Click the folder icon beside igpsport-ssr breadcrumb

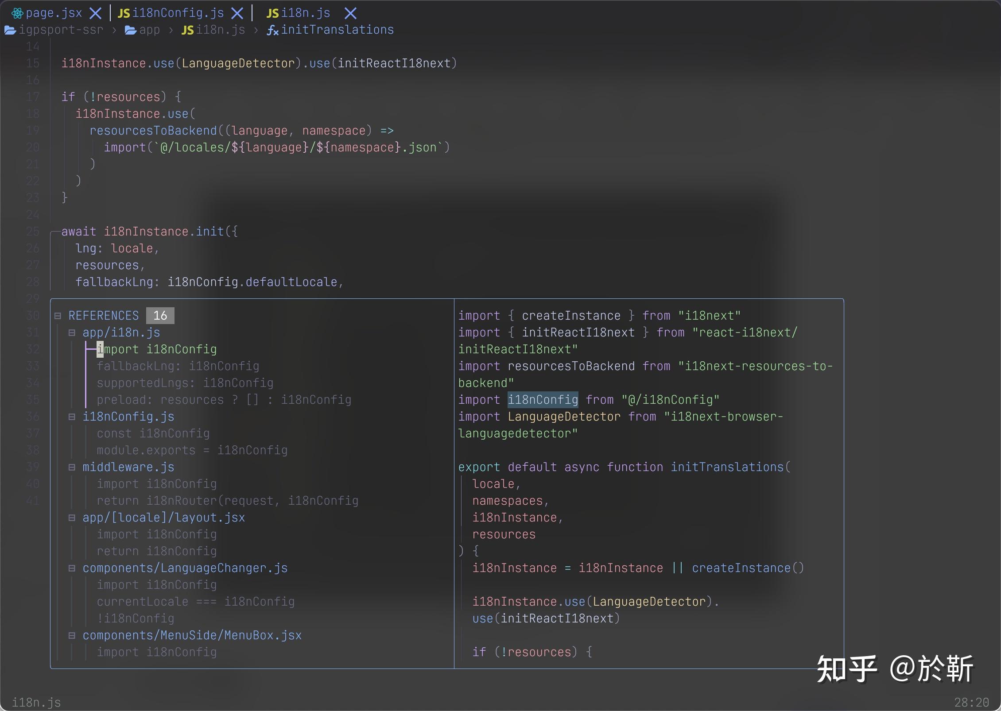10,30
